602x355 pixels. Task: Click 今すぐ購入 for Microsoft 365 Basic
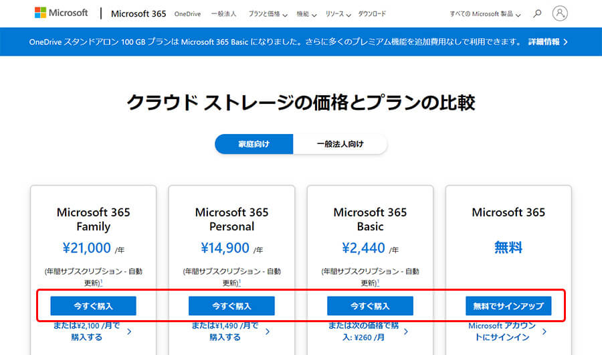[370, 306]
